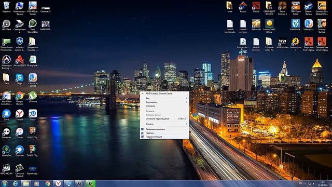Select the PDF-XChange Viewer desktop icon
332x187 pixels.
click(33, 8)
